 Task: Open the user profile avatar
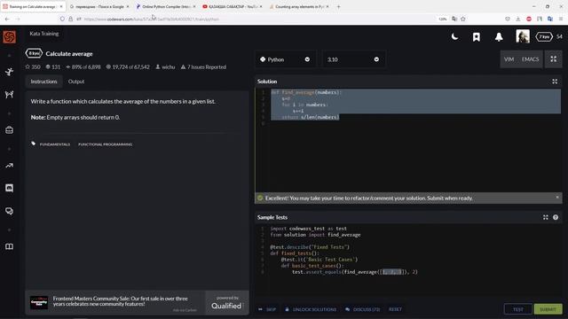[523, 36]
